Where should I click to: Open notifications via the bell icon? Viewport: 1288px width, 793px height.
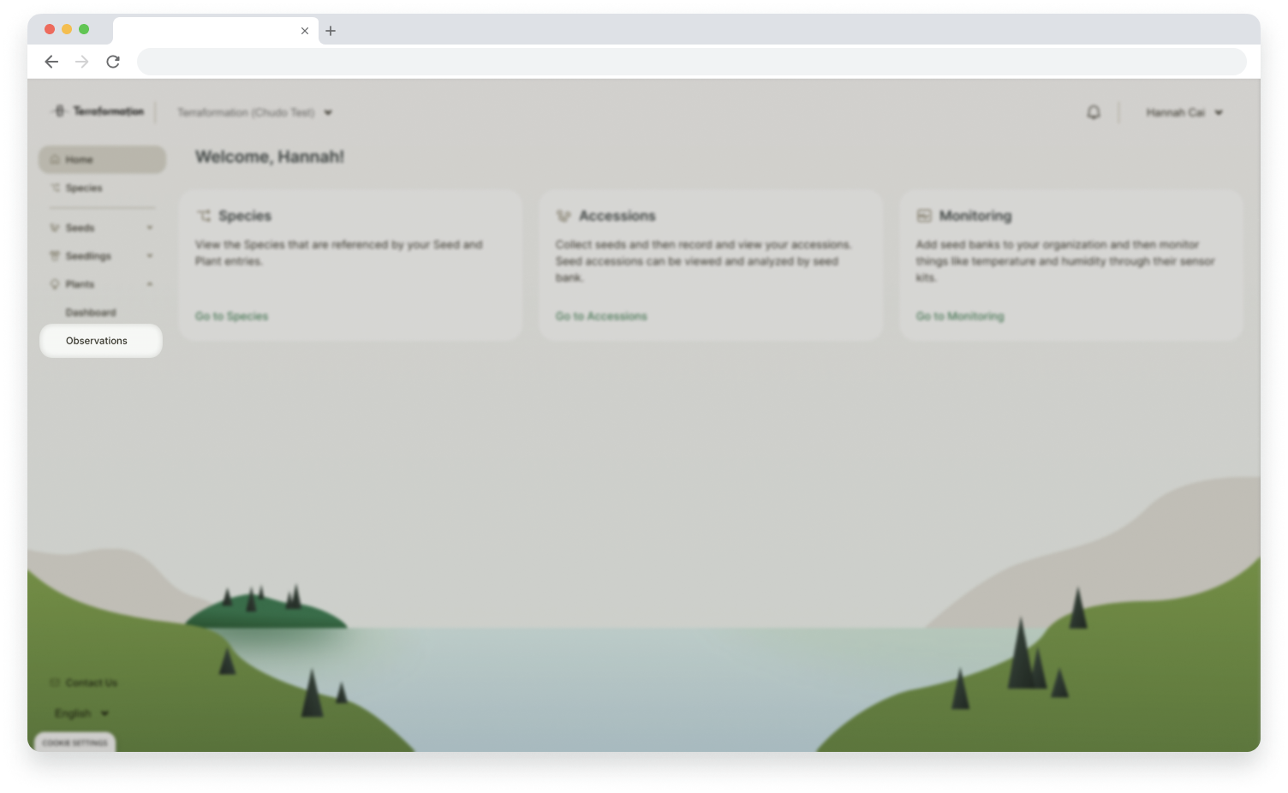(x=1094, y=112)
